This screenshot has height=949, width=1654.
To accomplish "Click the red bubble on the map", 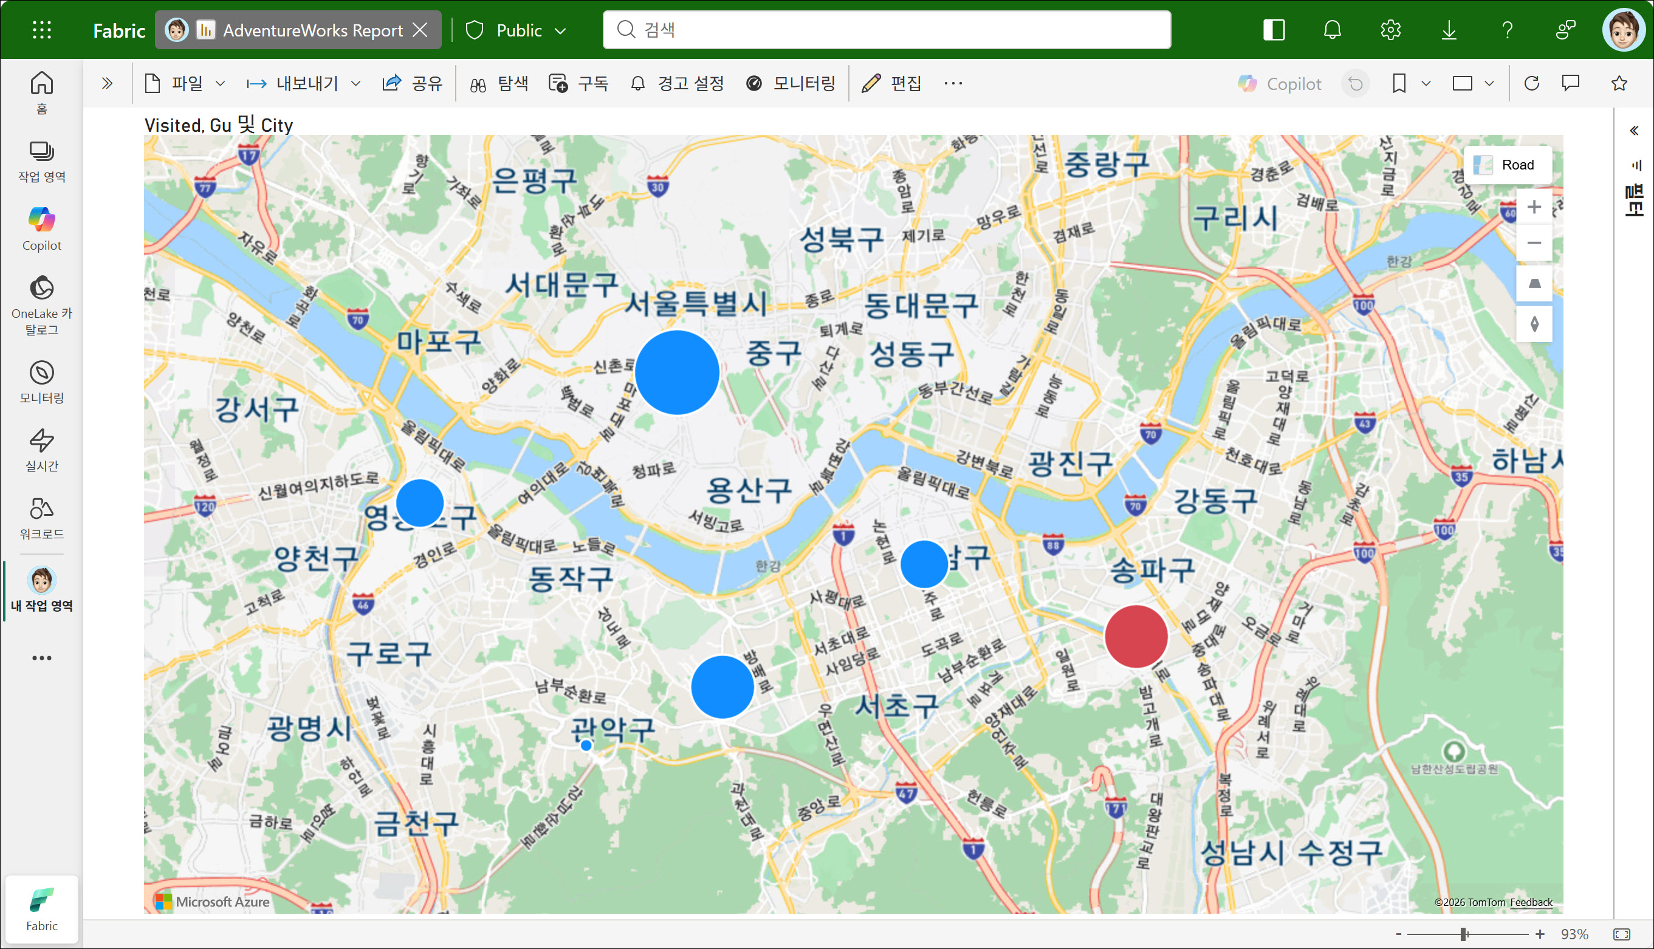I will coord(1135,636).
